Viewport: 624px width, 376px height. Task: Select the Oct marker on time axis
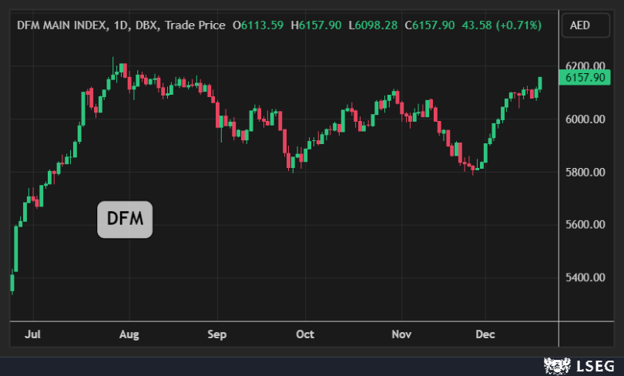[x=305, y=334]
